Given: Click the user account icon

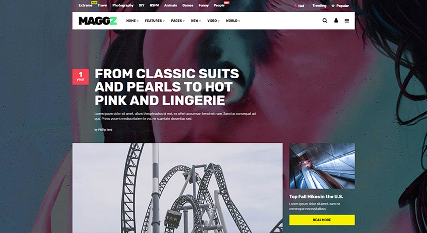Looking at the screenshot, I should 336,21.
